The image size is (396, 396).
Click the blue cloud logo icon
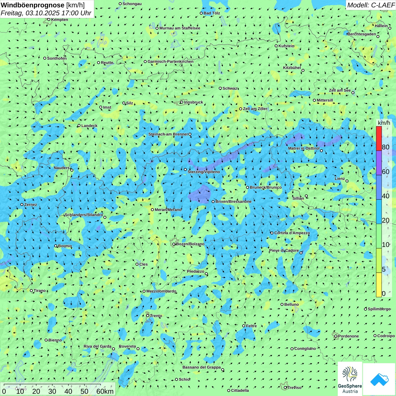click(x=379, y=380)
